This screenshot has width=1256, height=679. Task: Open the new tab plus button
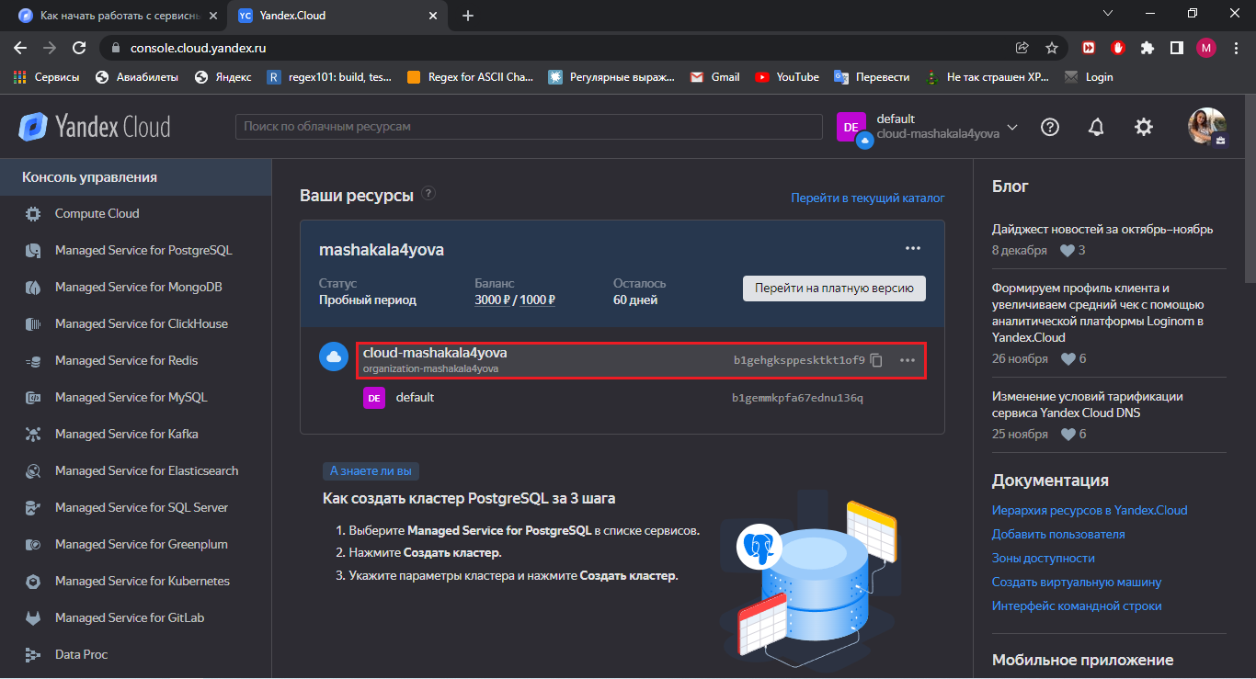468,16
